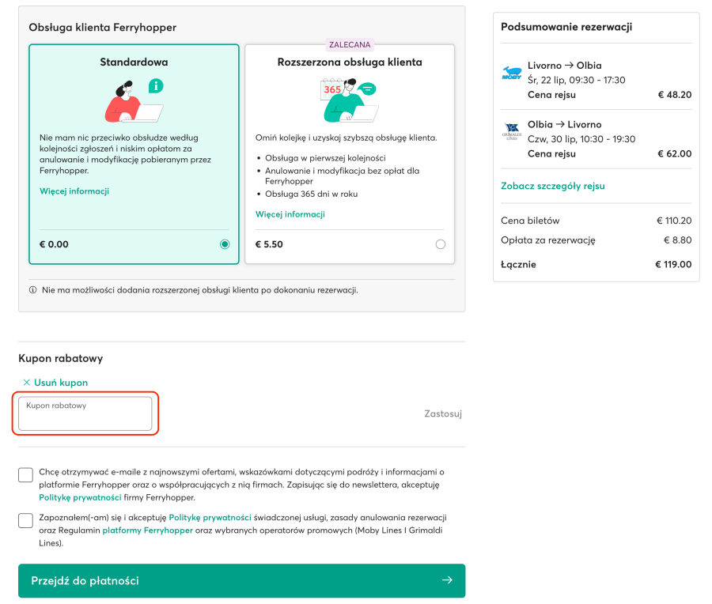Image resolution: width=712 pixels, height=604 pixels.
Task: Click the Podsumowanie rezerwacji heading
Action: (566, 27)
